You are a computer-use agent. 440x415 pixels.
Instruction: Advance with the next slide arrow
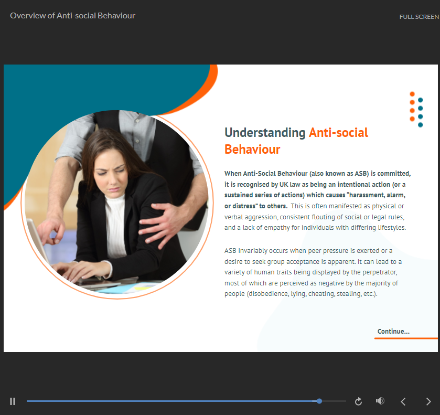point(428,401)
